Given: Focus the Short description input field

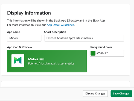Looking at the screenshot, I should (x=84, y=38).
